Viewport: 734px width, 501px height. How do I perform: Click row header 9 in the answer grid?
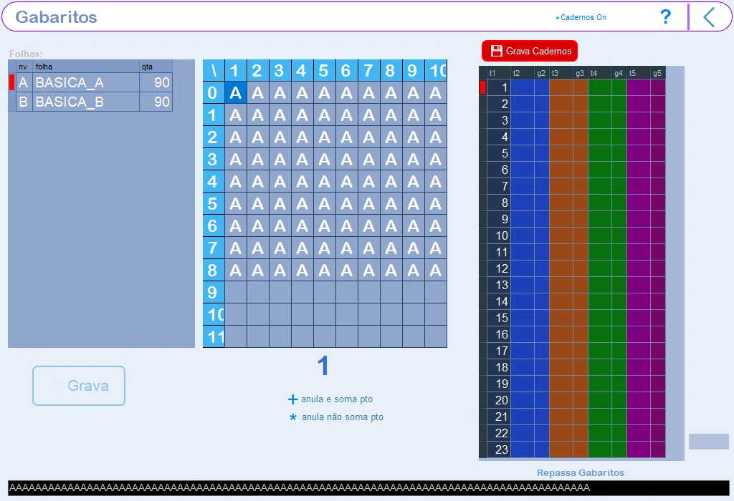[214, 292]
